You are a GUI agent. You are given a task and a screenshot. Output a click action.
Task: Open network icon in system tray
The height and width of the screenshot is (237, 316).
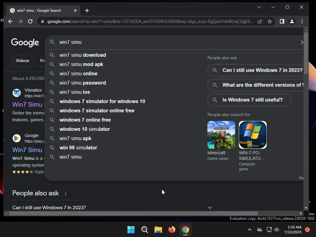(x=269, y=230)
